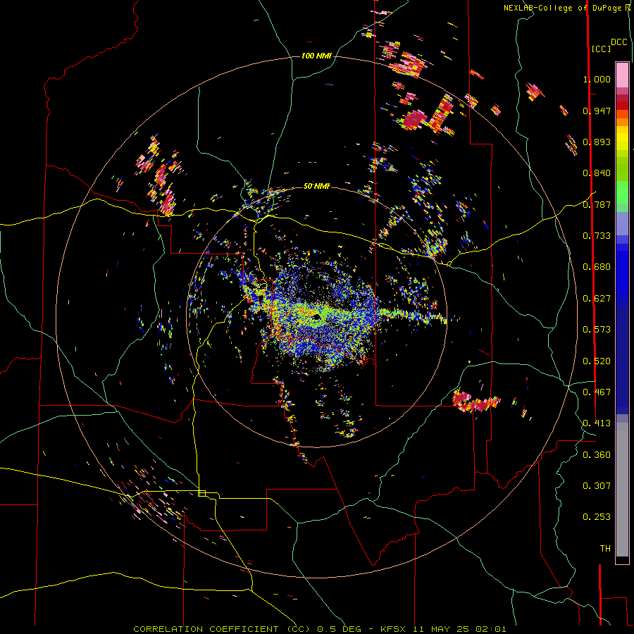Click the 0.733 value on the color scale
The image size is (634, 634).
pyautogui.click(x=597, y=236)
